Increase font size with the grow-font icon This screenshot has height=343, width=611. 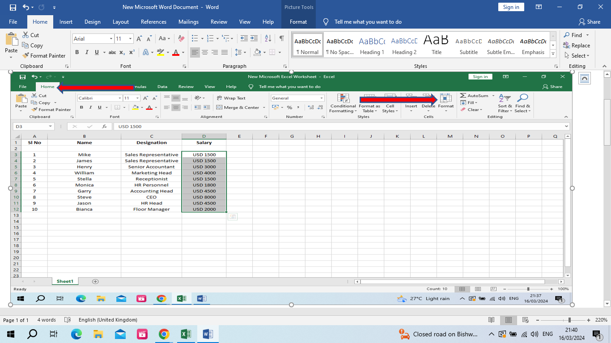click(139, 39)
